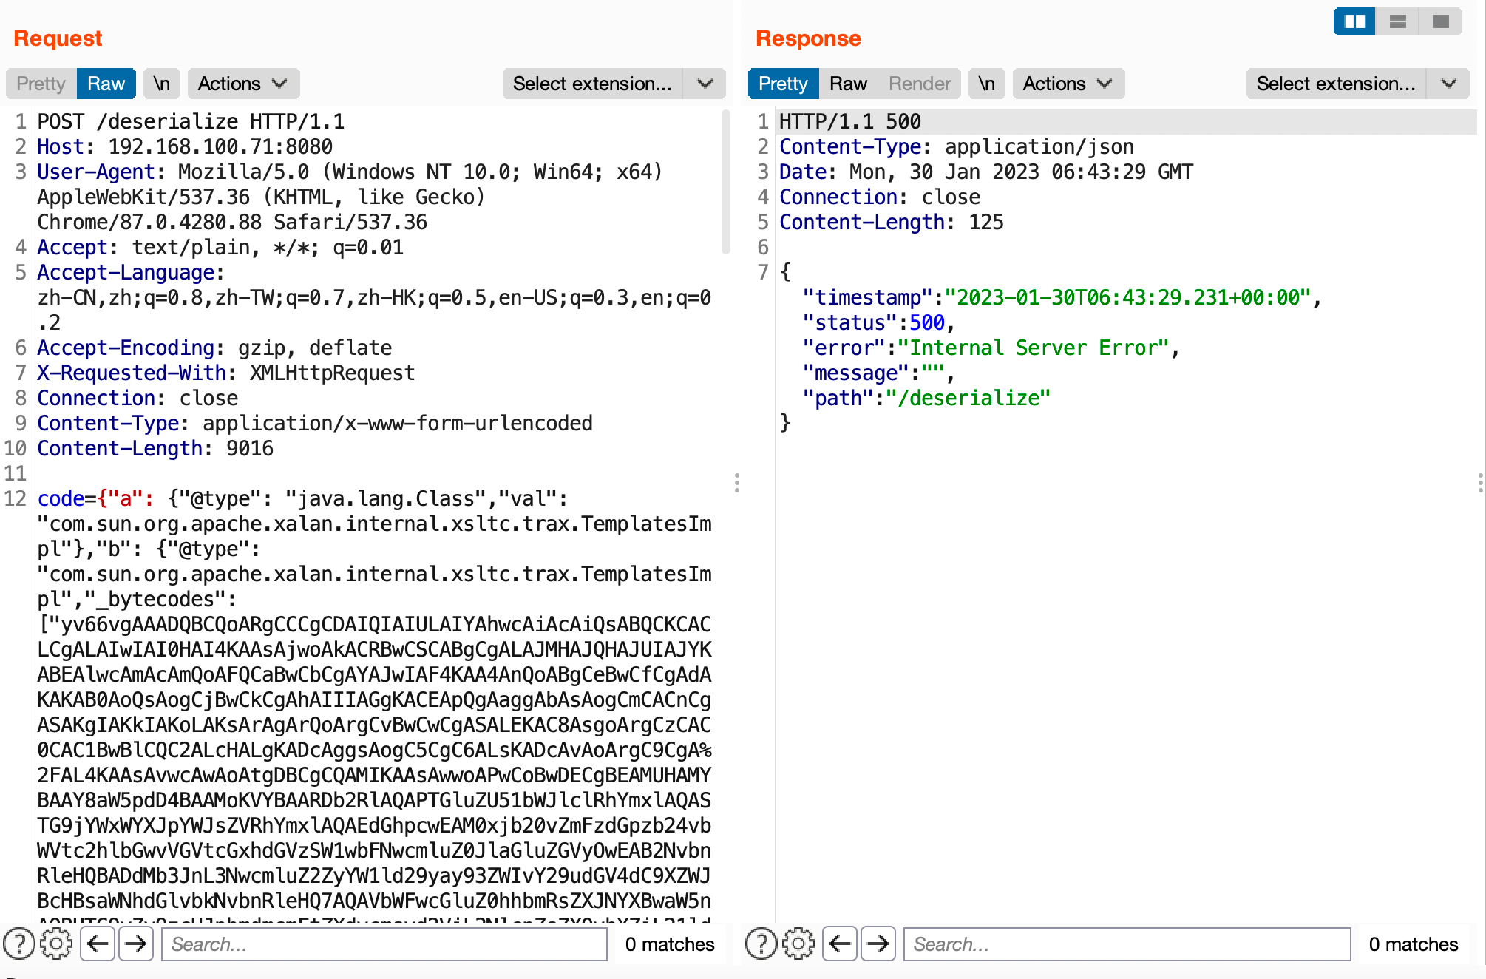Open Response search settings gear
Viewport: 1486px width, 979px height.
798,944
